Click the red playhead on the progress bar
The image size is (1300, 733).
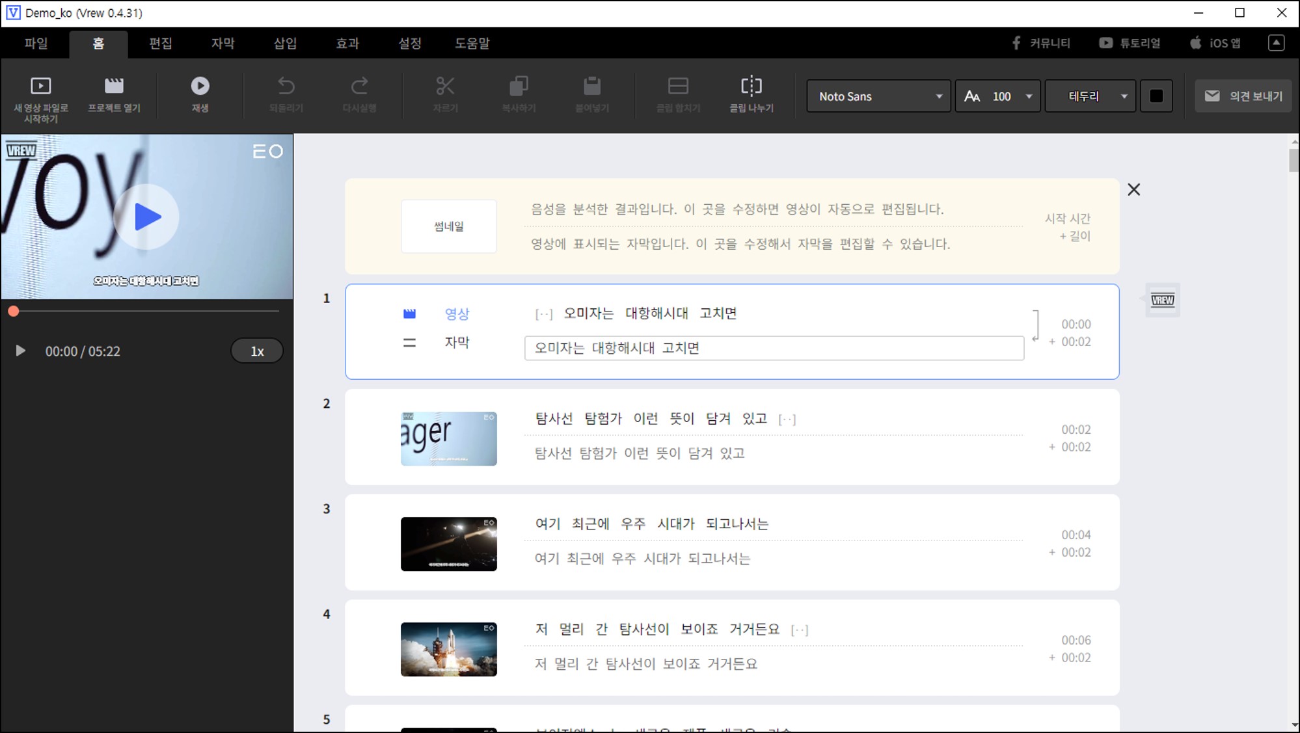point(14,312)
